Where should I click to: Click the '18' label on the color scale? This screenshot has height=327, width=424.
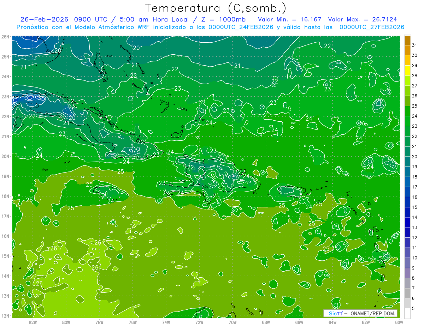415,177
